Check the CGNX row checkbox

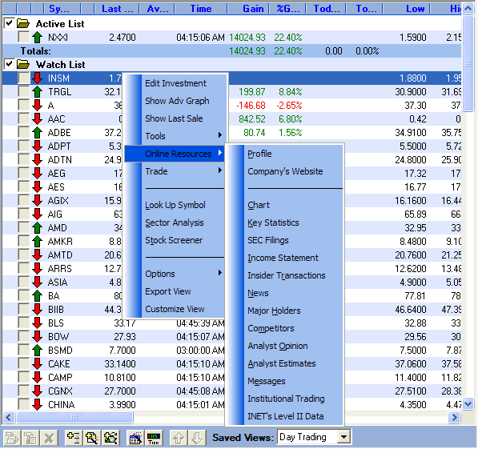[x=23, y=391]
